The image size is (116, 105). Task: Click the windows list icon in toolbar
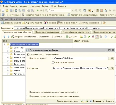point(85,10)
